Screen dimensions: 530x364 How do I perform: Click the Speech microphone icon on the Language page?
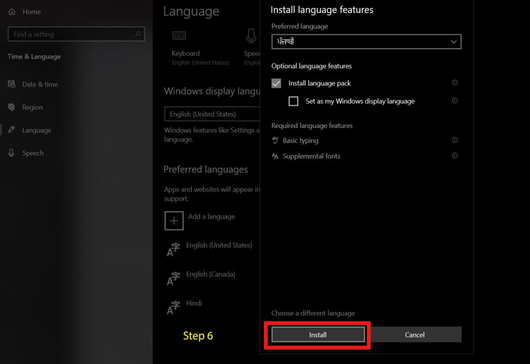(251, 36)
